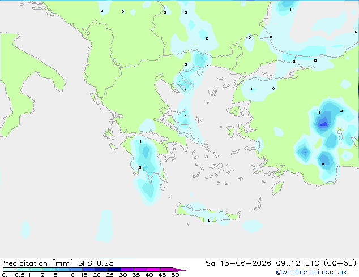Click the legend value '45'

coord(162,275)
